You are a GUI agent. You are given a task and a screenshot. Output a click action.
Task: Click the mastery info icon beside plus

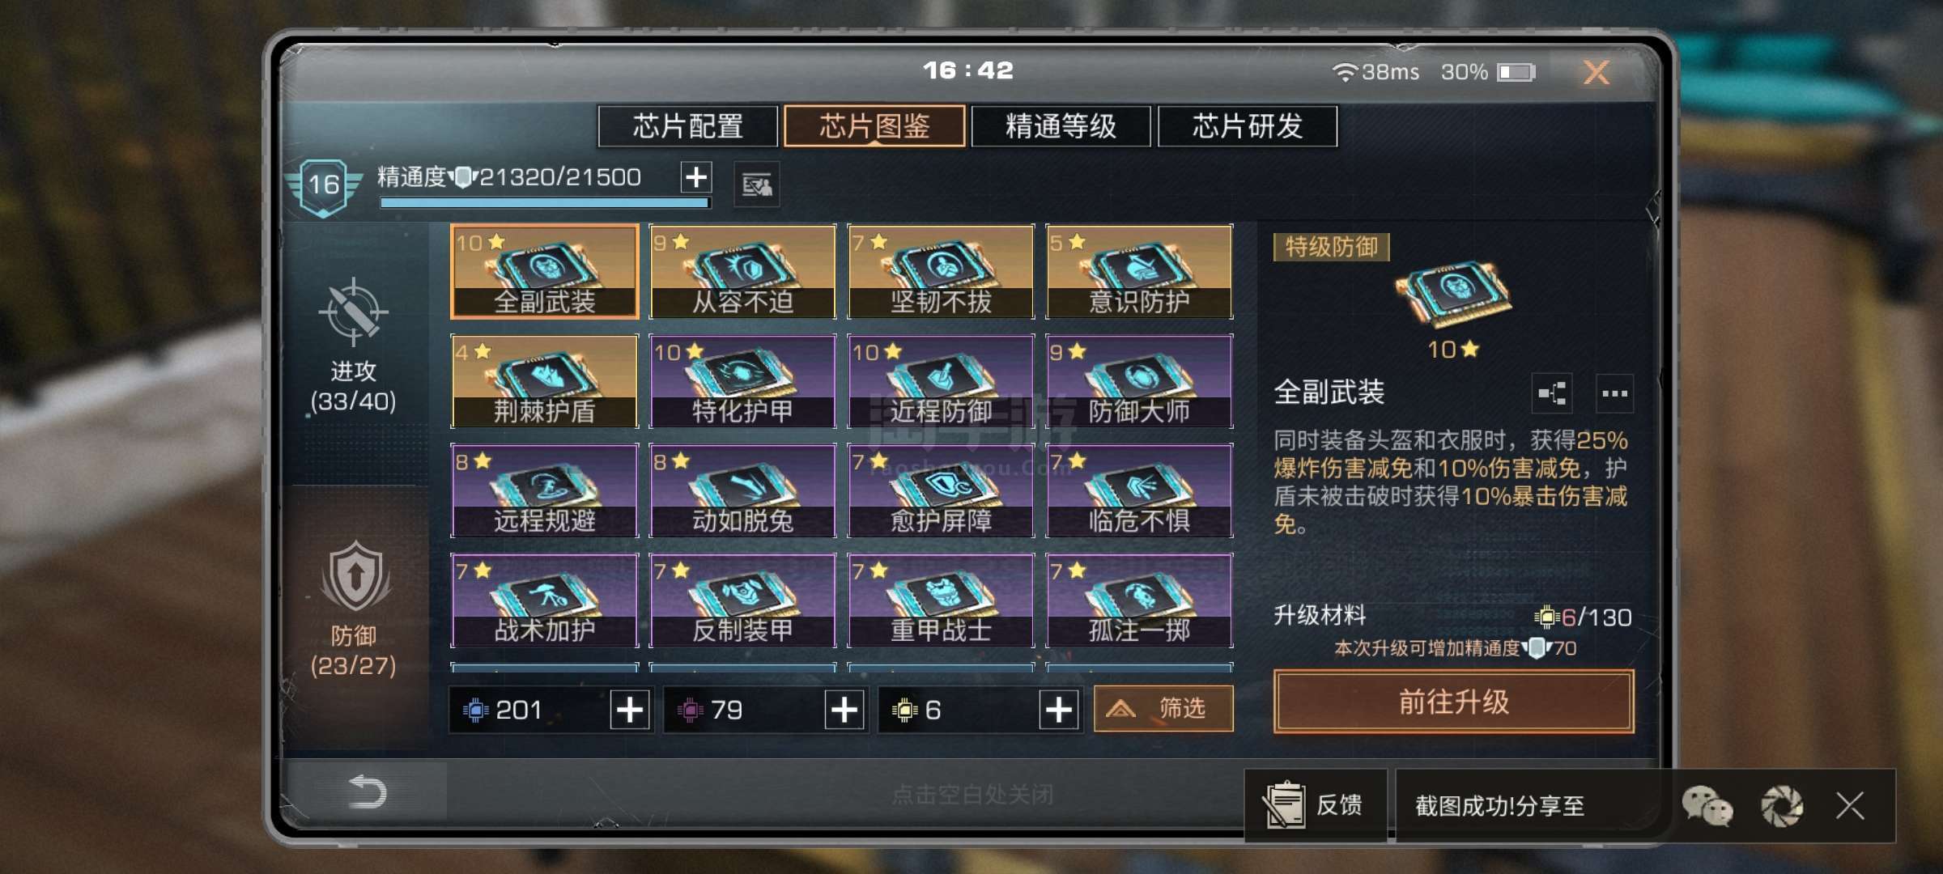pos(757,185)
